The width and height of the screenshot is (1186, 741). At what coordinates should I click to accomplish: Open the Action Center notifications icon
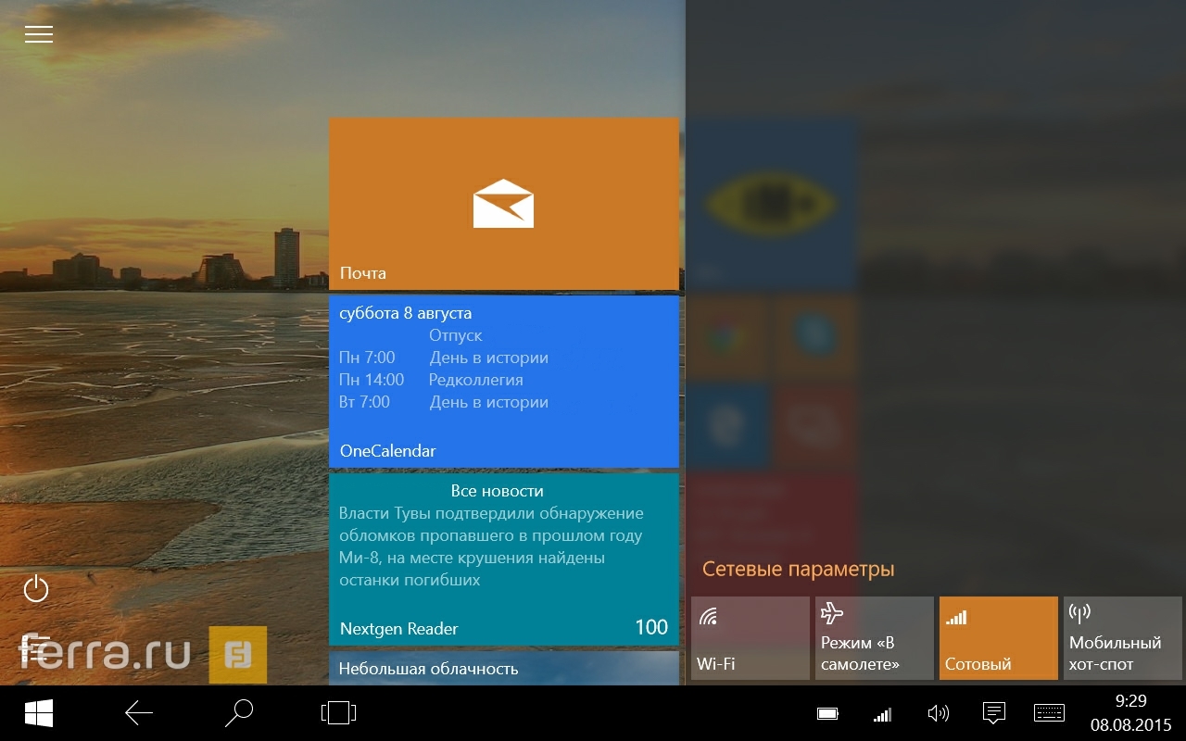[993, 713]
